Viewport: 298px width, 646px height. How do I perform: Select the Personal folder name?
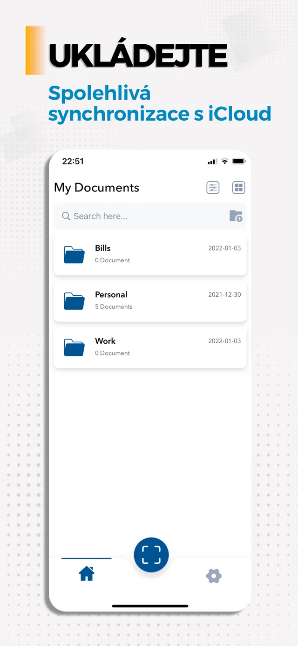point(111,294)
